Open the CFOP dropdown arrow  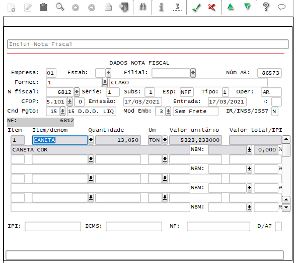[69, 101]
